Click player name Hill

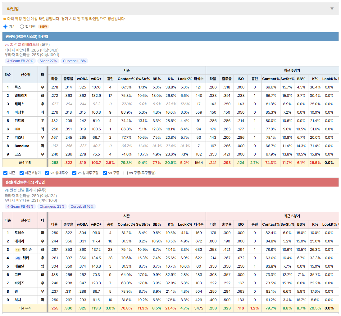17,129
